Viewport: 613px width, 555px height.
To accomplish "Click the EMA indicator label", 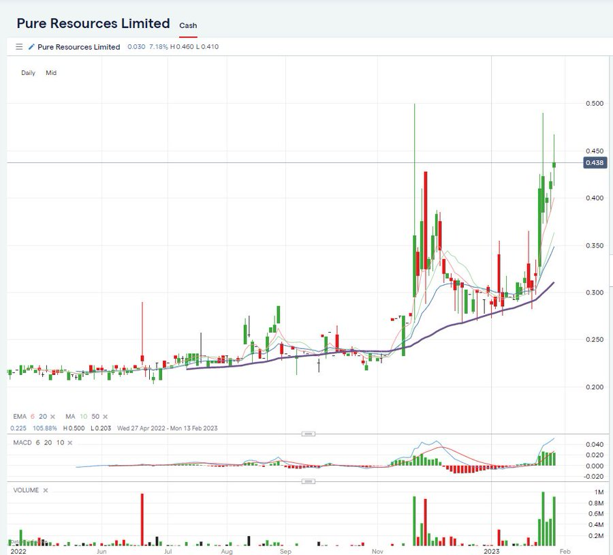I will (20, 417).
